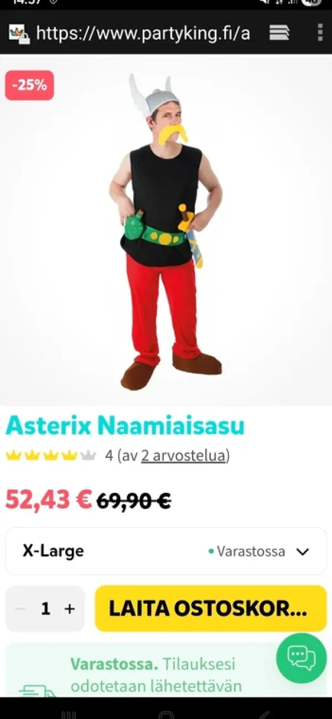Expand the X-Large size dropdown
Viewport: 332px width, 719px height.
coord(166,551)
